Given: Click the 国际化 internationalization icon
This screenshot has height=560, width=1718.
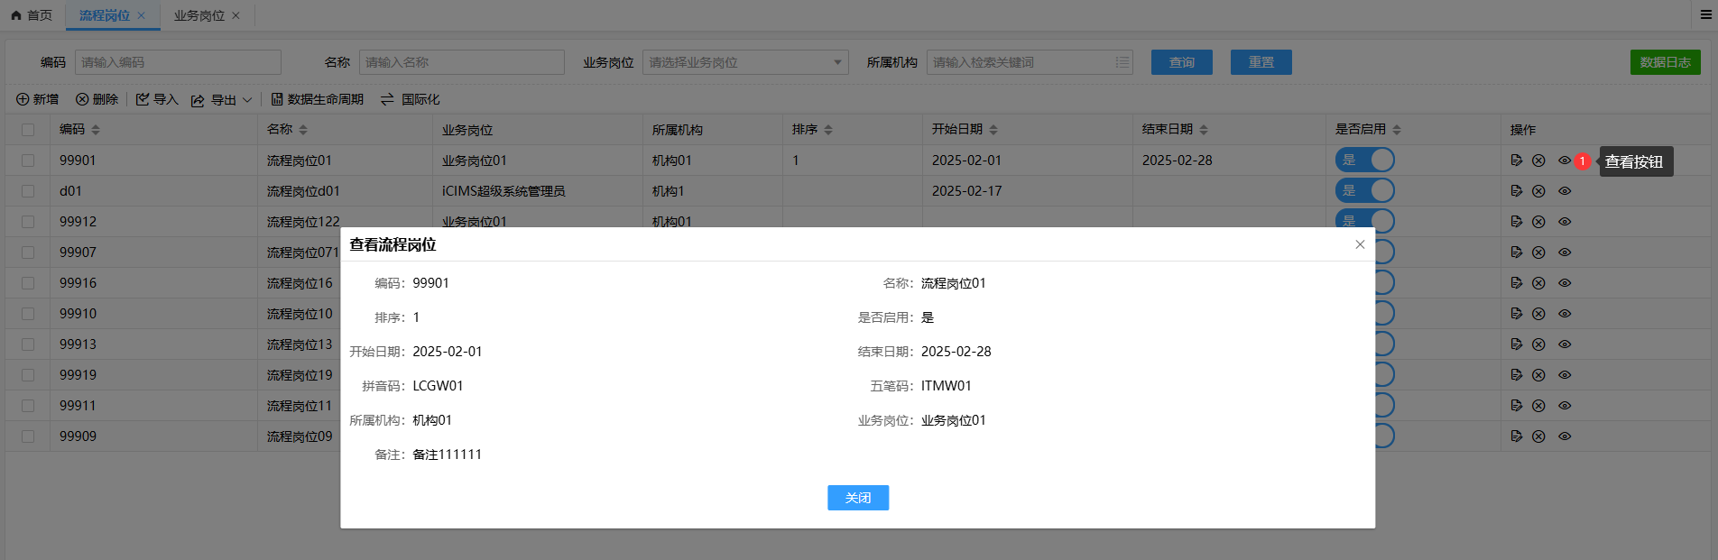Looking at the screenshot, I should [x=387, y=99].
